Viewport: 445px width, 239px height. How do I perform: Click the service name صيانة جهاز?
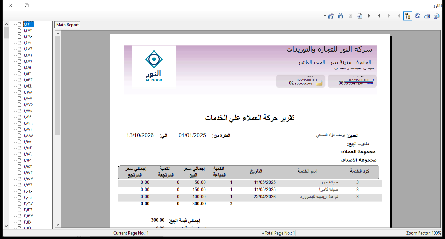click(x=329, y=182)
